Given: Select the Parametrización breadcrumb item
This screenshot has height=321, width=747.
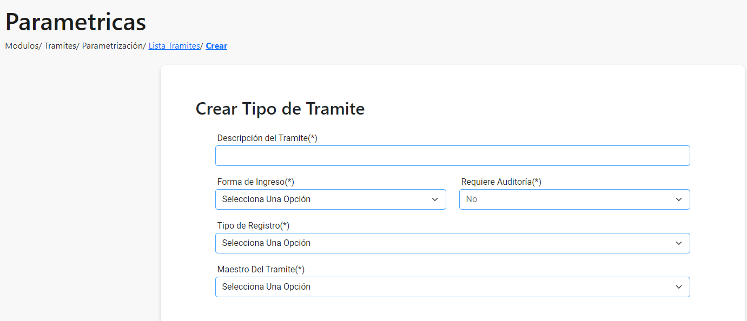Looking at the screenshot, I should pos(112,46).
